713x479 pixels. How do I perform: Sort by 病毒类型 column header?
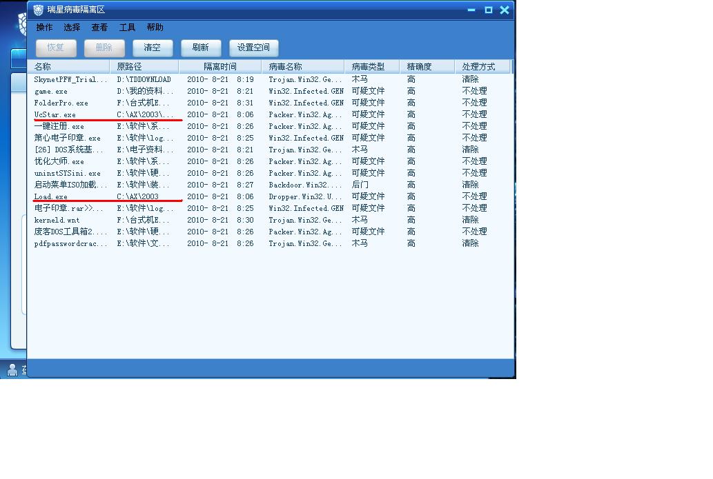[x=372, y=67]
